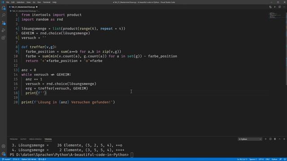Click the master branch in the status bar

(x=6, y=159)
